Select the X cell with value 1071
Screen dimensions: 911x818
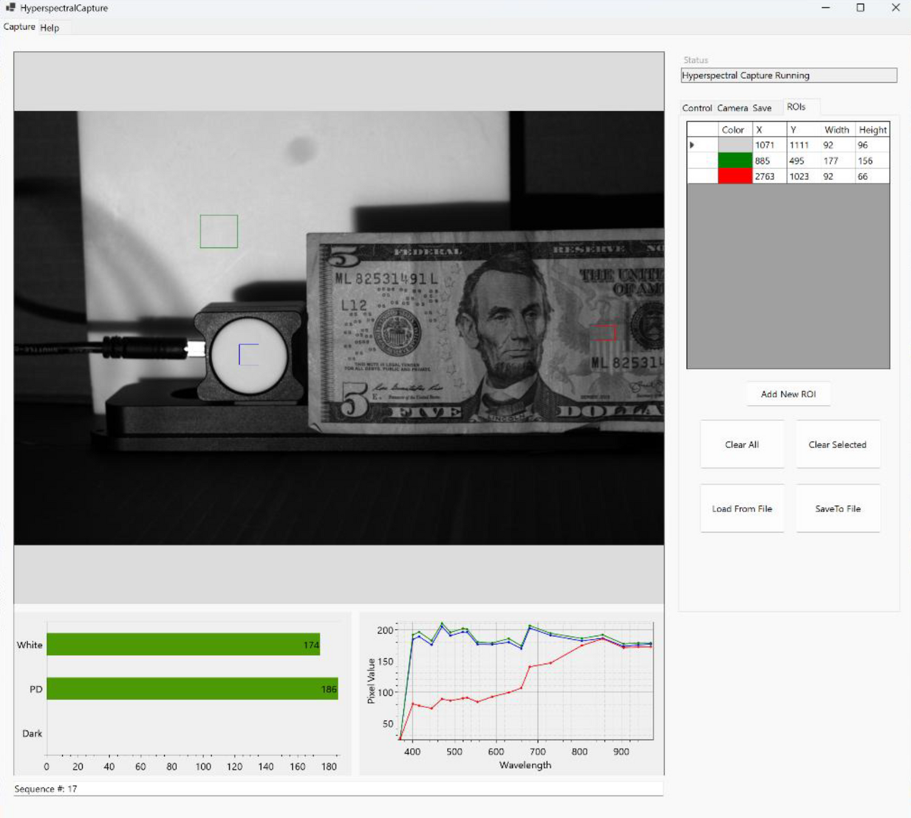tap(769, 145)
